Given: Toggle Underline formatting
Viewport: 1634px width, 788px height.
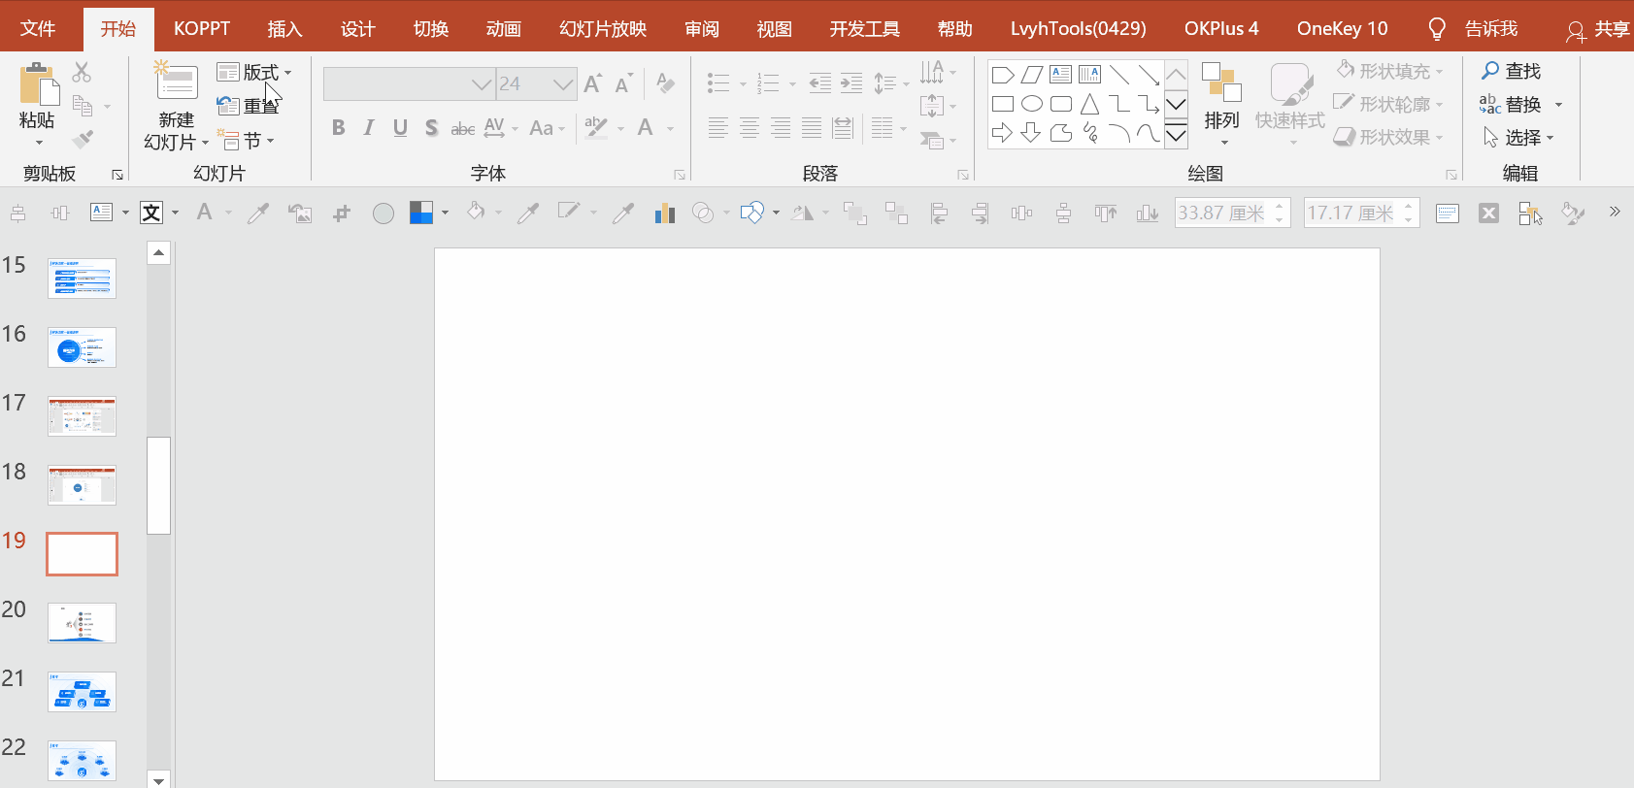Looking at the screenshot, I should 400,127.
